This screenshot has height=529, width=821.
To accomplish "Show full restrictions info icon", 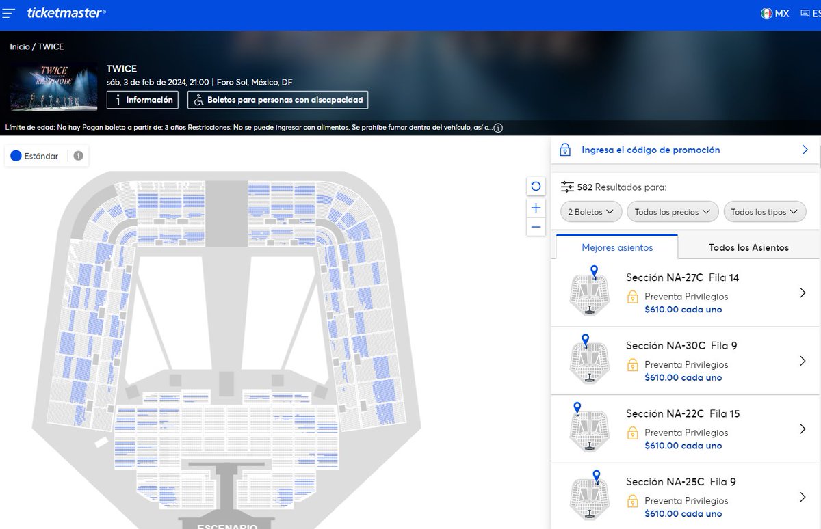I will (498, 128).
